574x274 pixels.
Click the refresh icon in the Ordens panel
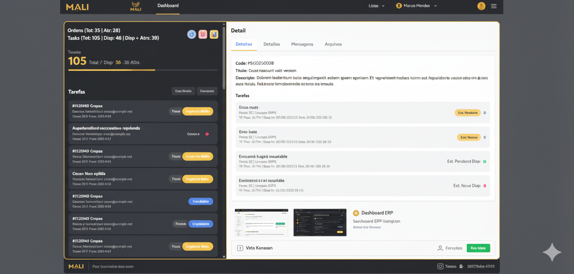[x=191, y=34]
